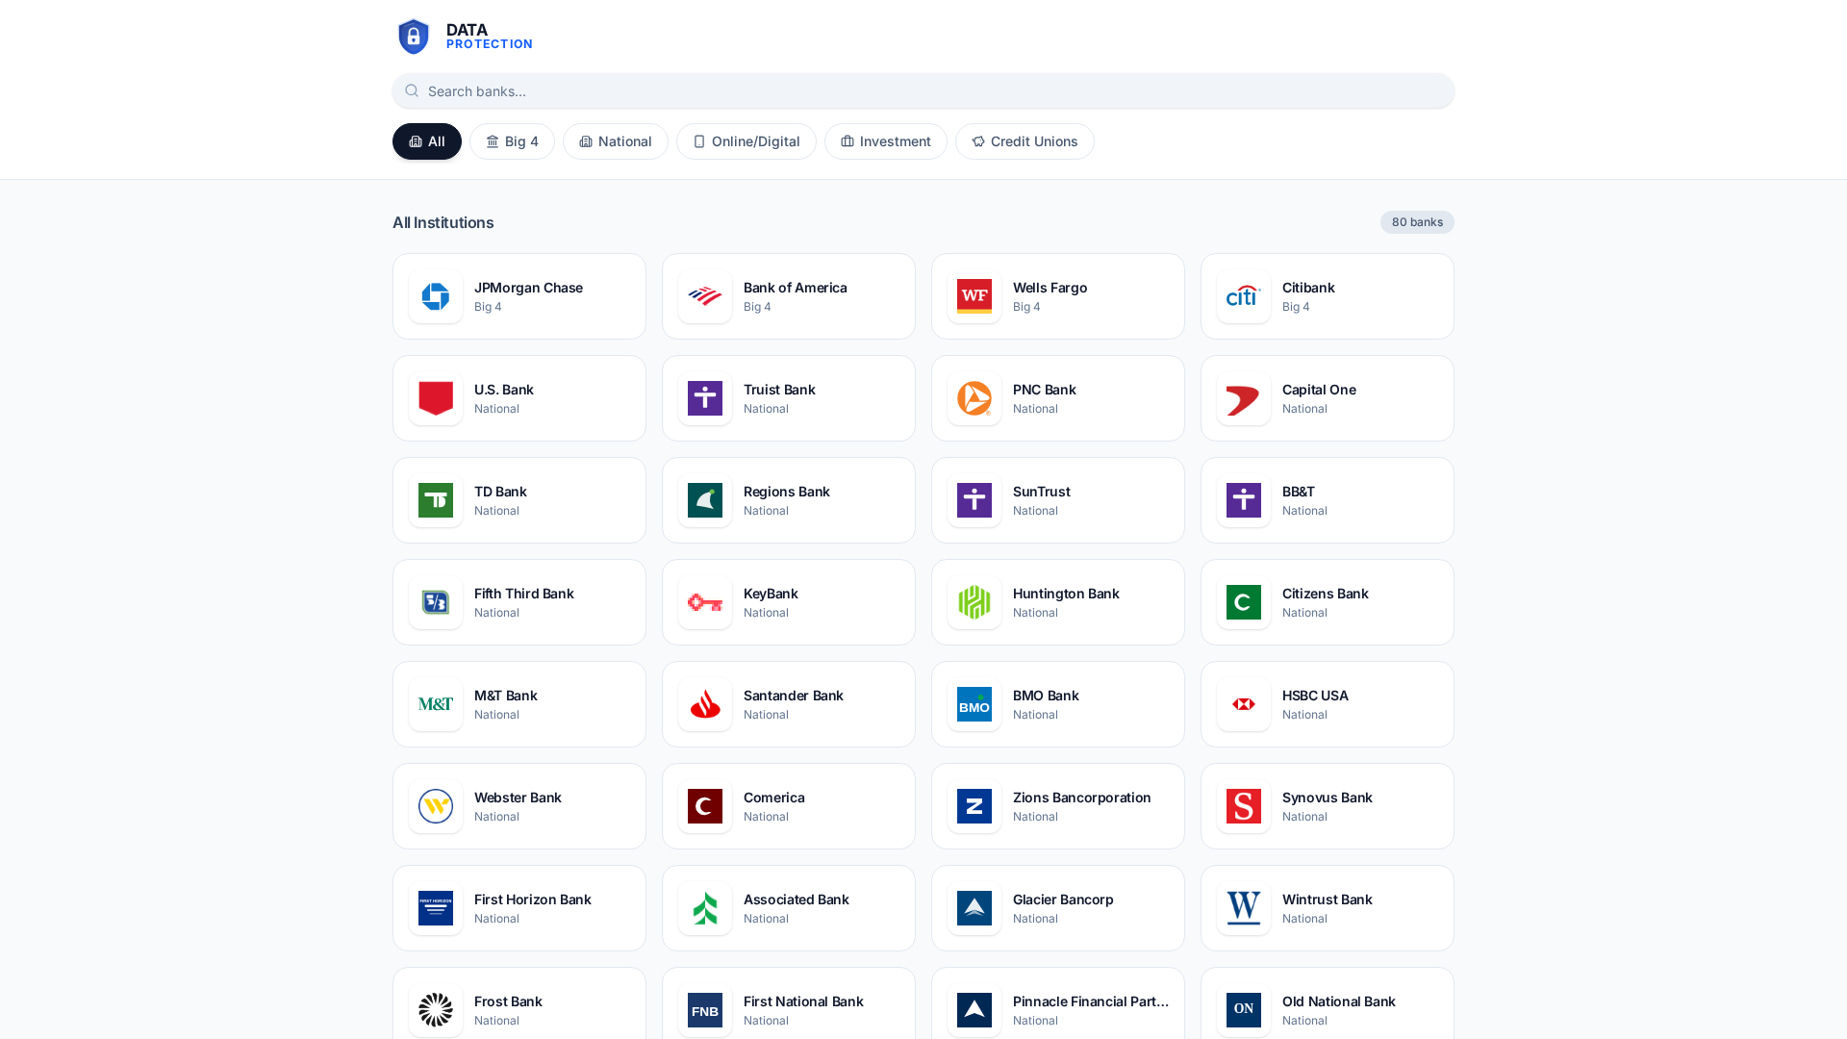1847x1039 pixels.
Task: Open the JPMorgan Chase name link
Action: tap(528, 288)
